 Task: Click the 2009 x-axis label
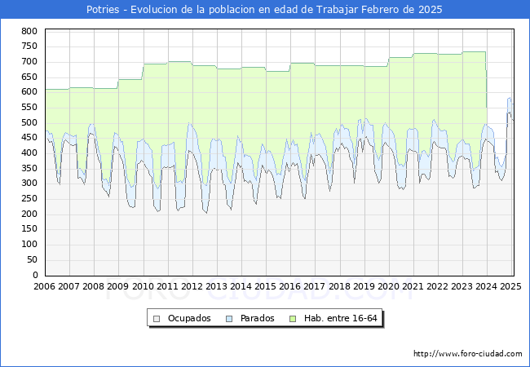click(x=118, y=286)
